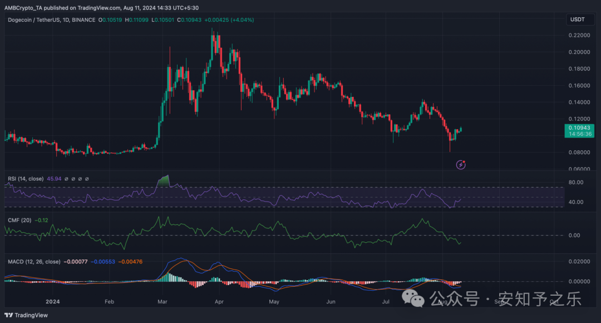Click the Jun label on time axis
This screenshot has height=323, width=601.
pos(331,301)
